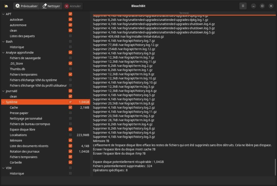The height and width of the screenshot is (186, 277).
Task: Click the line "Écraser l'espace libre du disque /tmp"
Action: pyautogui.click(x=119, y=153)
